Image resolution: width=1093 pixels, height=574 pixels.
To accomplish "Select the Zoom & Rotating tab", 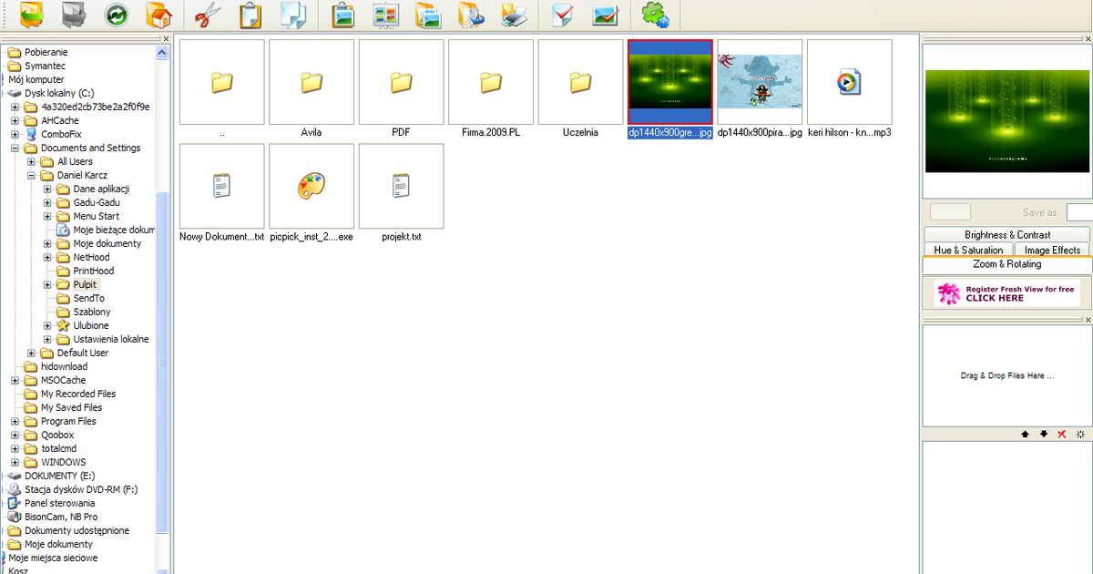I will coord(1006,264).
